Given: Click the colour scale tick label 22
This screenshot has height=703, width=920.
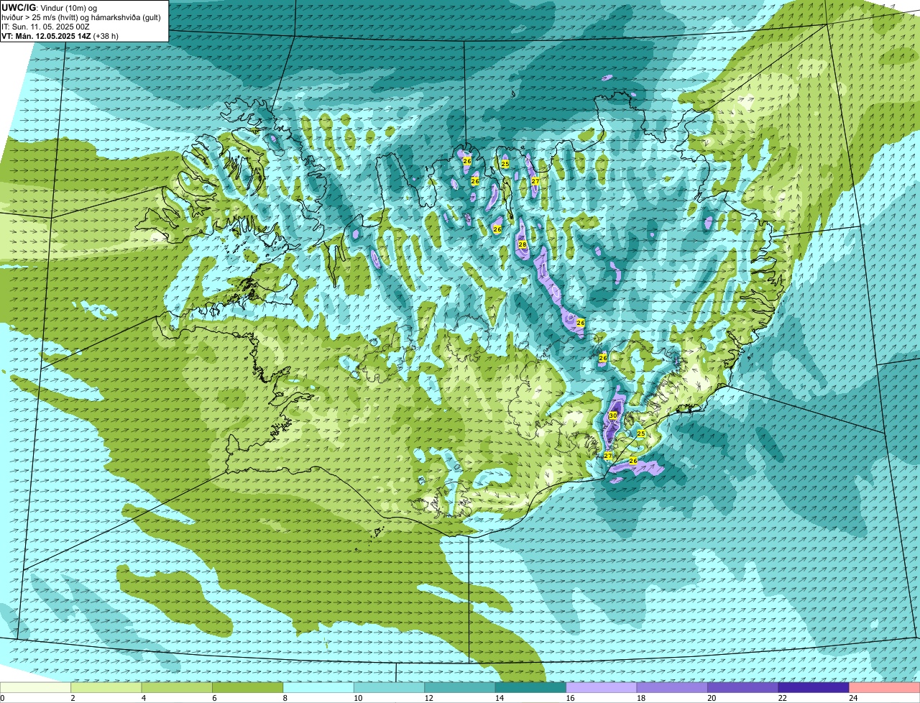Looking at the screenshot, I should 782,698.
